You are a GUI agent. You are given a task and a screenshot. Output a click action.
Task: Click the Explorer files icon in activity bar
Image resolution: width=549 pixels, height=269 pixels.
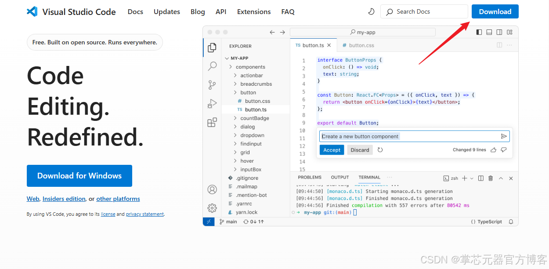tap(212, 47)
